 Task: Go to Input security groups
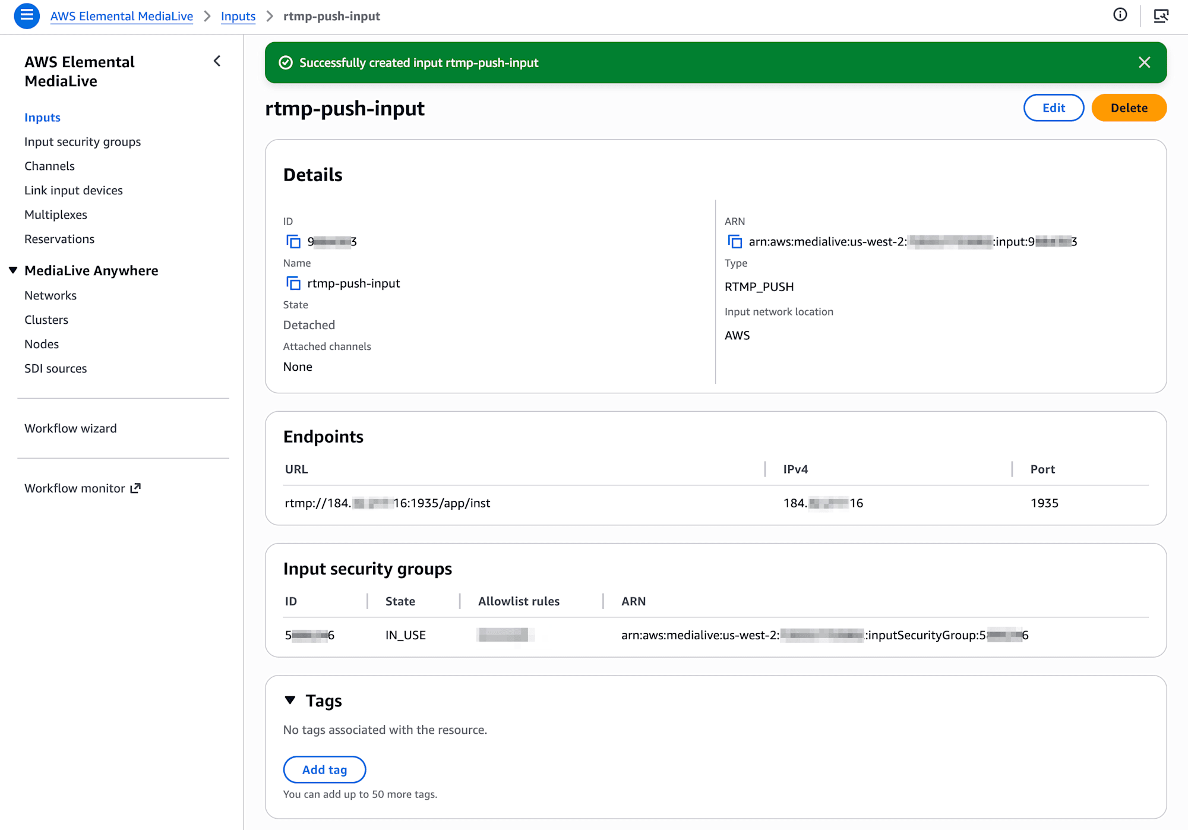coord(83,141)
